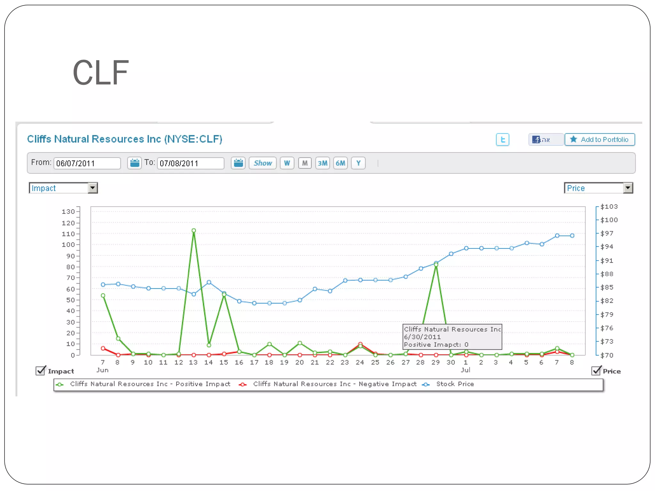Click the CLF slide heading
This screenshot has width=655, height=491.
click(101, 73)
